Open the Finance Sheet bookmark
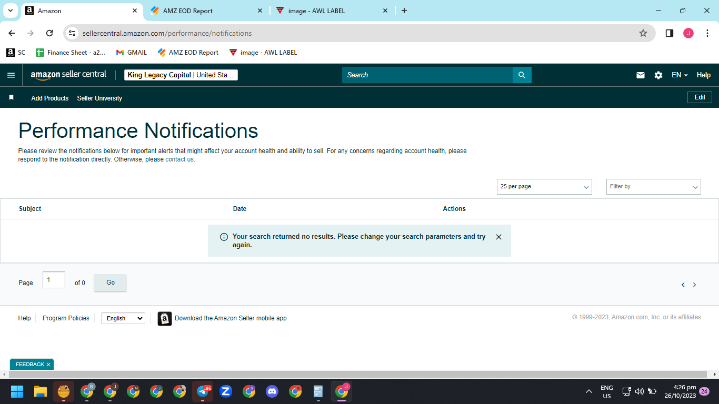Viewport: 719px width, 404px height. (71, 53)
